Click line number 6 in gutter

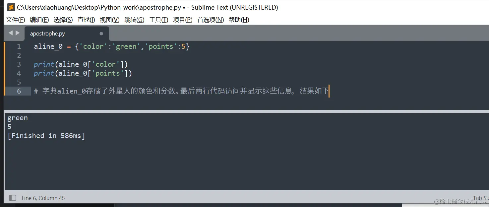[x=19, y=91]
